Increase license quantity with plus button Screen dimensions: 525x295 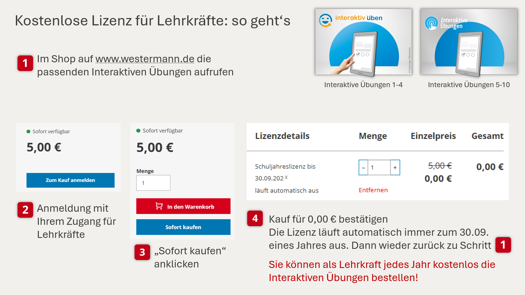(395, 167)
